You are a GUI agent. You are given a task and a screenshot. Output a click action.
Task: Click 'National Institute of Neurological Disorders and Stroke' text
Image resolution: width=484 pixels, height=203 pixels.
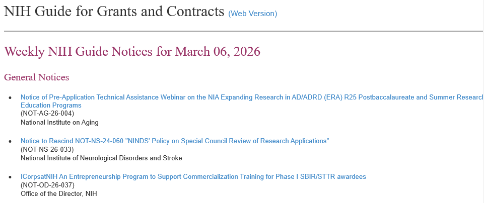click(x=101, y=158)
